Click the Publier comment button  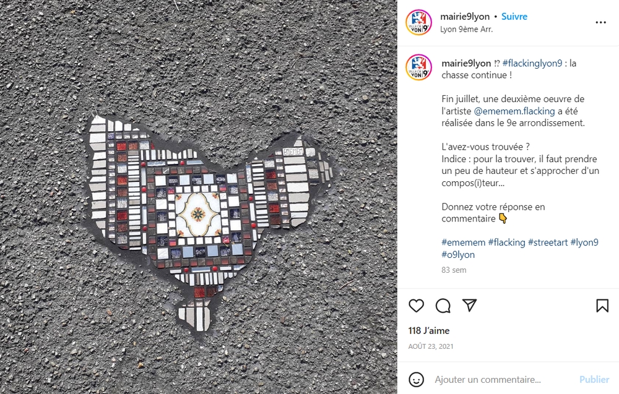pyautogui.click(x=594, y=379)
